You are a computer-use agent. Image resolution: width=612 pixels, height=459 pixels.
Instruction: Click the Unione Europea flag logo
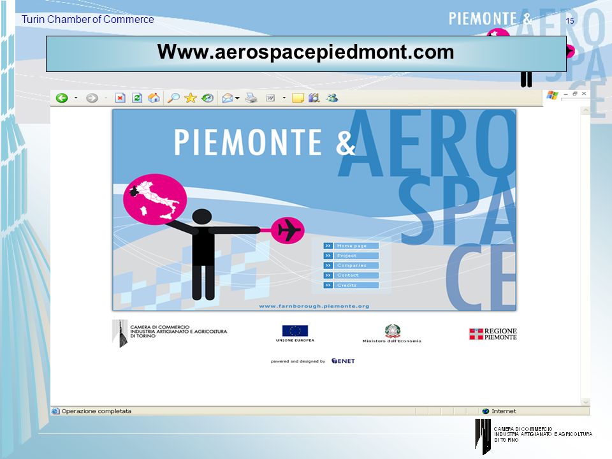[295, 333]
